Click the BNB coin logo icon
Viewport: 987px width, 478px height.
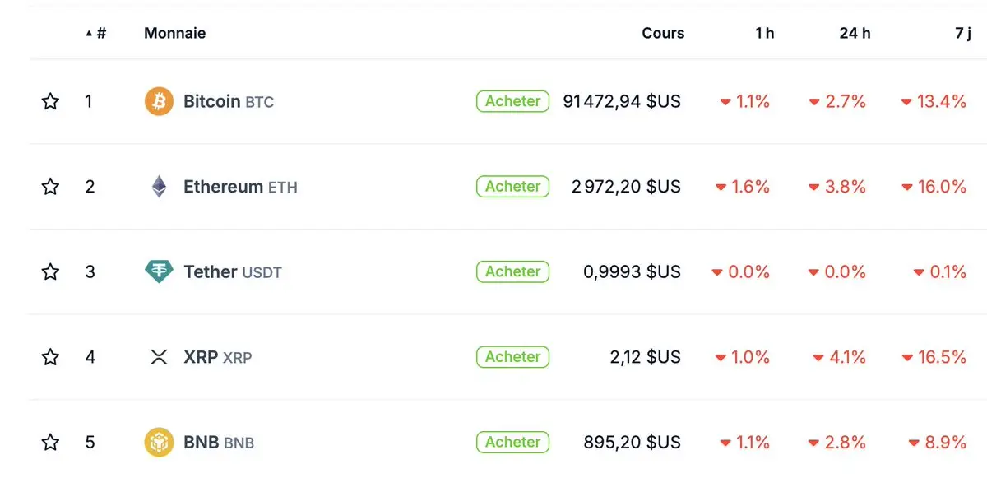click(x=159, y=443)
